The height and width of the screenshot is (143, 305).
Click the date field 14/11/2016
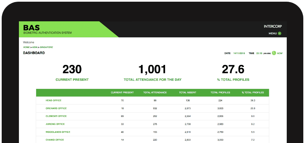point(239,53)
